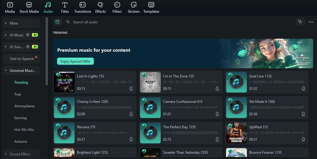
Task: Download the Uplifted 31S track
Action: click(303, 139)
